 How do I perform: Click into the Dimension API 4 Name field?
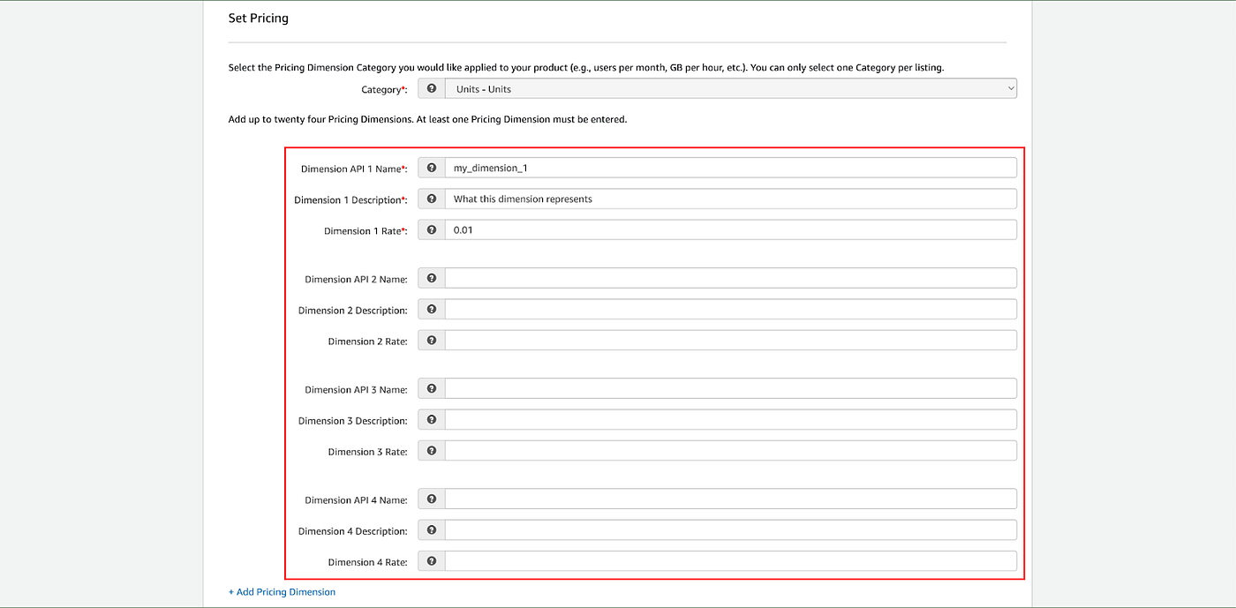[731, 499]
